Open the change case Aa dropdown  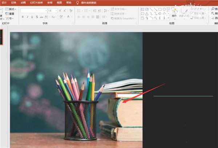pos(53,17)
